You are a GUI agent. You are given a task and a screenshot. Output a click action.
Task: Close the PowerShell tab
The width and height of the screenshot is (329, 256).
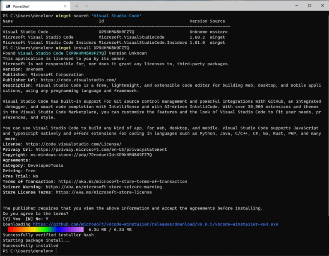click(x=65, y=6)
